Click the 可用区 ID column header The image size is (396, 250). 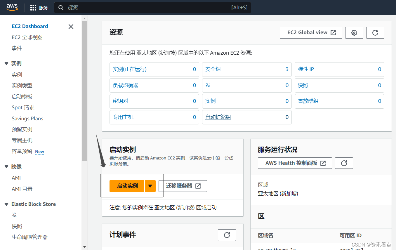[x=350, y=235]
